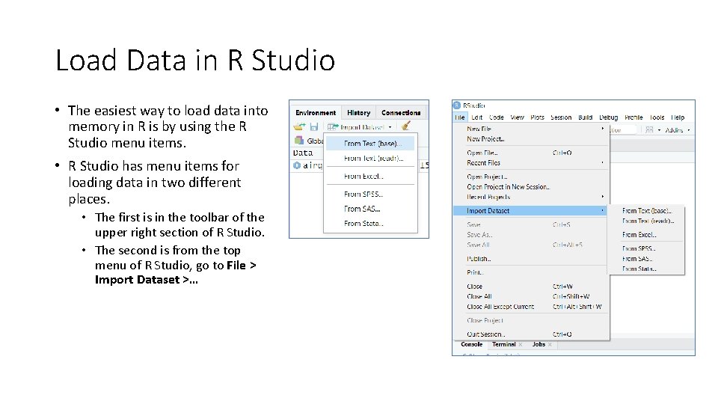The height and width of the screenshot is (404, 718).
Task: Click the RStudio logo icon in the title bar
Action: click(457, 105)
